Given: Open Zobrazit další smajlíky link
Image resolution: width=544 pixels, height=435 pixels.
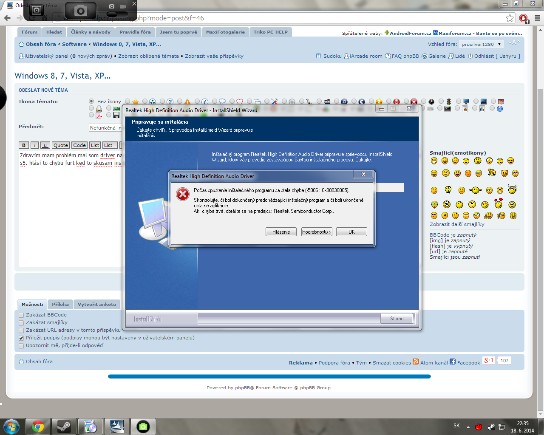Looking at the screenshot, I should click(x=457, y=224).
